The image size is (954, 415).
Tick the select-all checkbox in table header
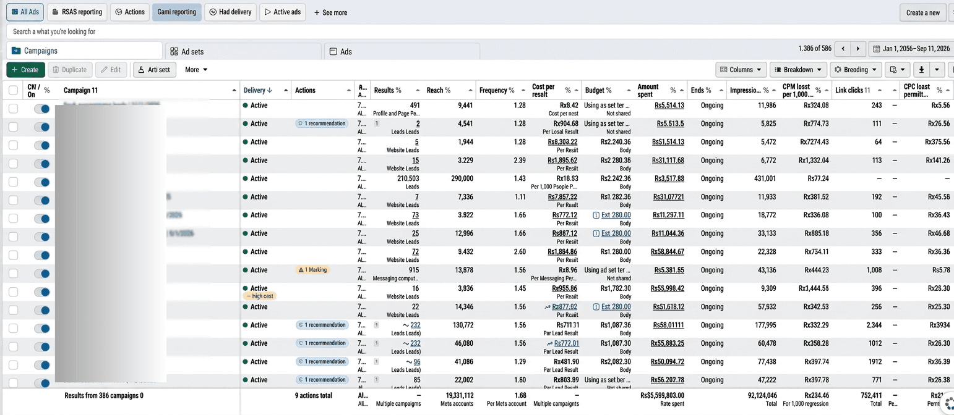pos(13,90)
